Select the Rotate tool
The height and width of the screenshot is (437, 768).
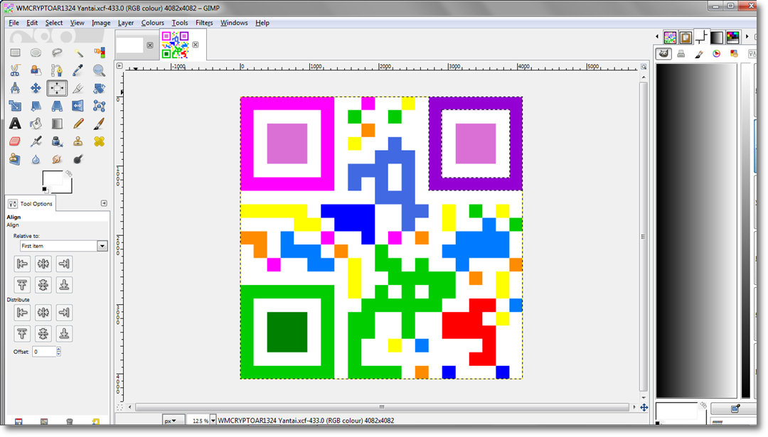click(100, 88)
